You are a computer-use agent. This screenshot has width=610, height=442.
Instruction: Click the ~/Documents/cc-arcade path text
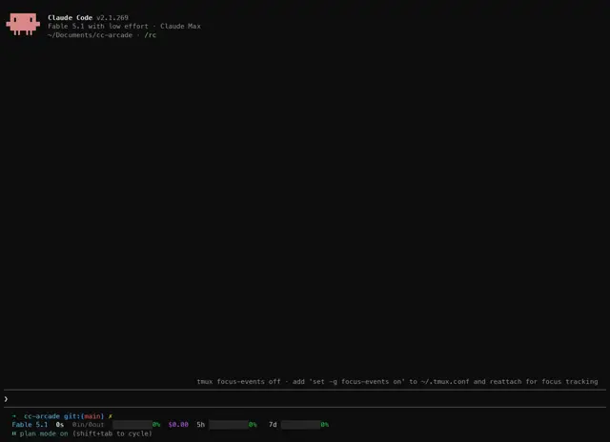coord(90,35)
